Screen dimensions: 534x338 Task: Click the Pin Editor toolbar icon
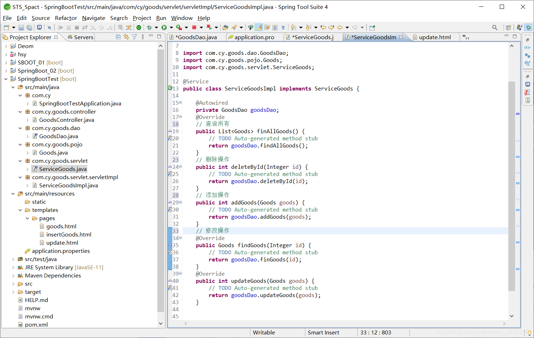coord(372,27)
